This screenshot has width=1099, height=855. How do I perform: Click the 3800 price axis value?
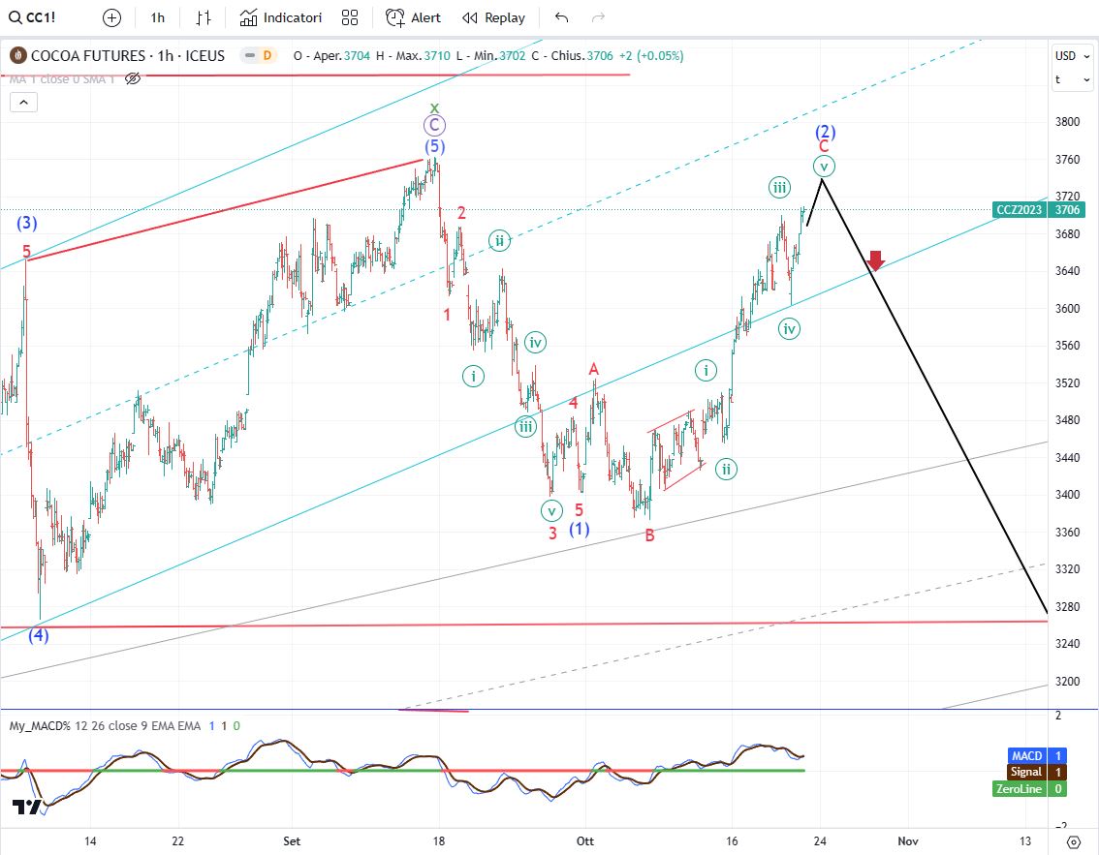coord(1067,122)
